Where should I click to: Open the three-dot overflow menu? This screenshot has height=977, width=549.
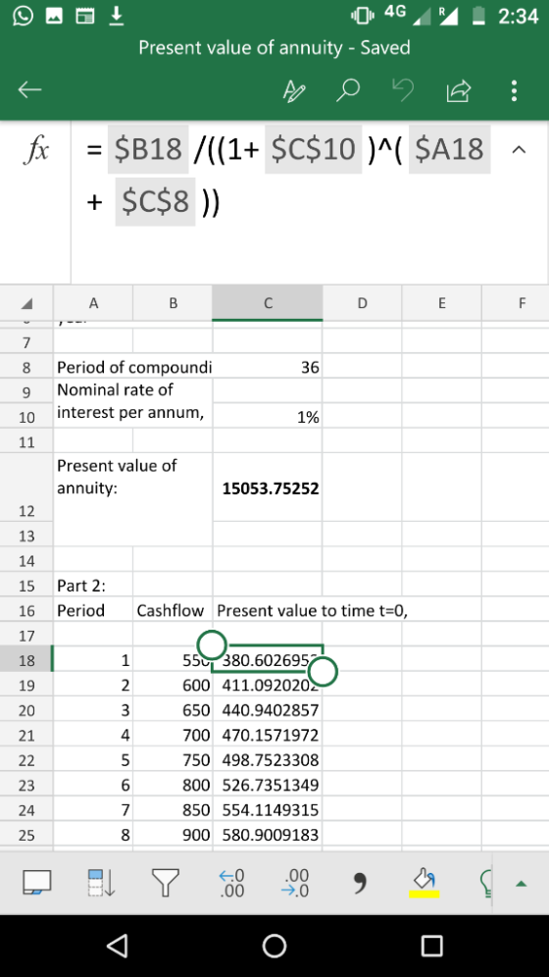514,91
